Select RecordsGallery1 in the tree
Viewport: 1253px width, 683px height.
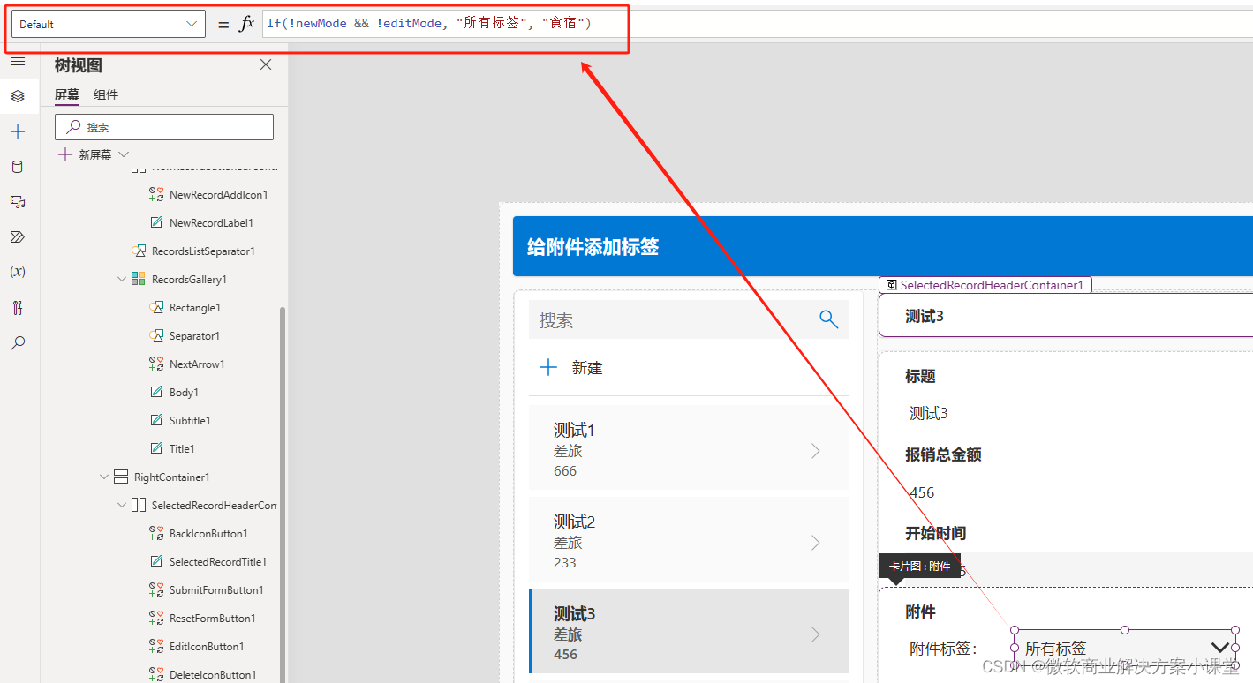click(189, 279)
